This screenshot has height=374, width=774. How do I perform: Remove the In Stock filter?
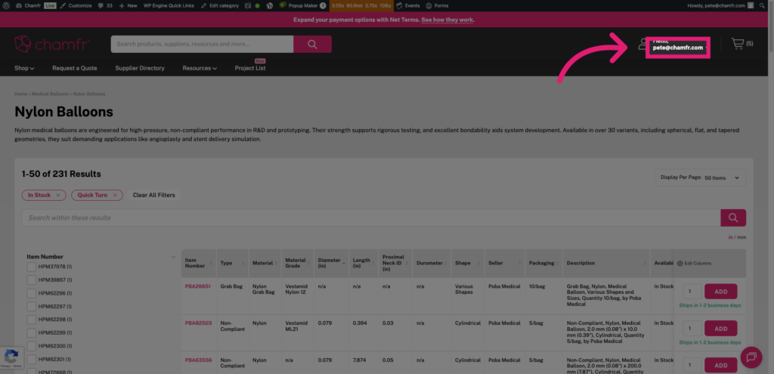click(57, 196)
